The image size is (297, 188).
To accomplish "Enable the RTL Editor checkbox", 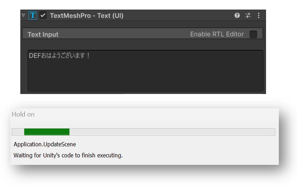I will click(253, 34).
